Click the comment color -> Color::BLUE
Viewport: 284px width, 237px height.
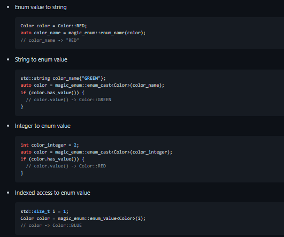pos(51,225)
